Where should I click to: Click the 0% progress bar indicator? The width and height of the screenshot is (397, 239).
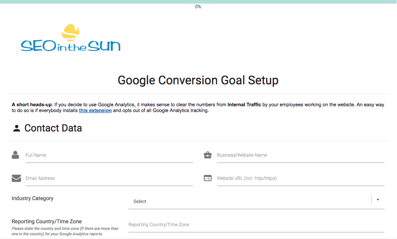click(x=198, y=7)
